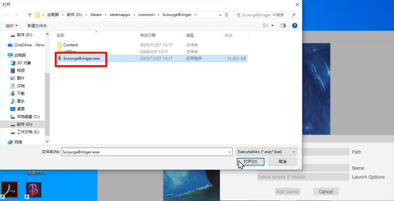Open view options dropdown arrow
The height and width of the screenshot is (201, 394).
(273, 25)
